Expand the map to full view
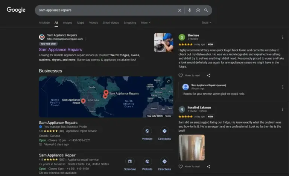This screenshot has height=176, width=289. 169,81
